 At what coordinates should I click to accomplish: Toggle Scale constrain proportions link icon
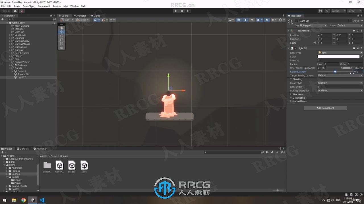pyautogui.click(x=315, y=43)
